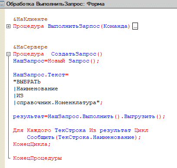
Task: Click the Новый keyword
Action: click(x=56, y=61)
